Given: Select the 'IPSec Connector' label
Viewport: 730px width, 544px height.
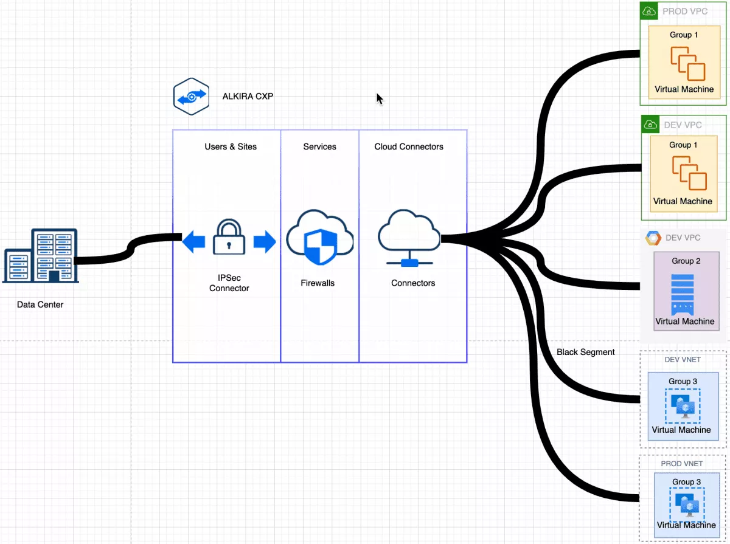Looking at the screenshot, I should click(x=229, y=283).
